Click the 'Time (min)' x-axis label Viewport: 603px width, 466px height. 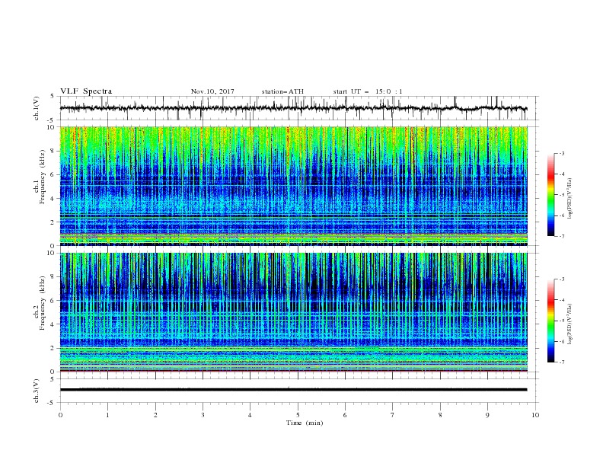305,423
